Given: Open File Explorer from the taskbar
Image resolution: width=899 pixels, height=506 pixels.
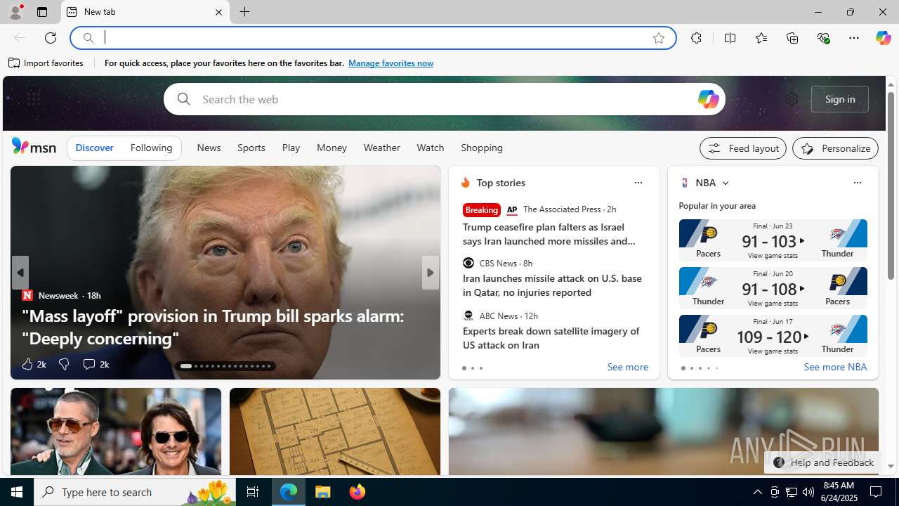Looking at the screenshot, I should click(x=323, y=492).
